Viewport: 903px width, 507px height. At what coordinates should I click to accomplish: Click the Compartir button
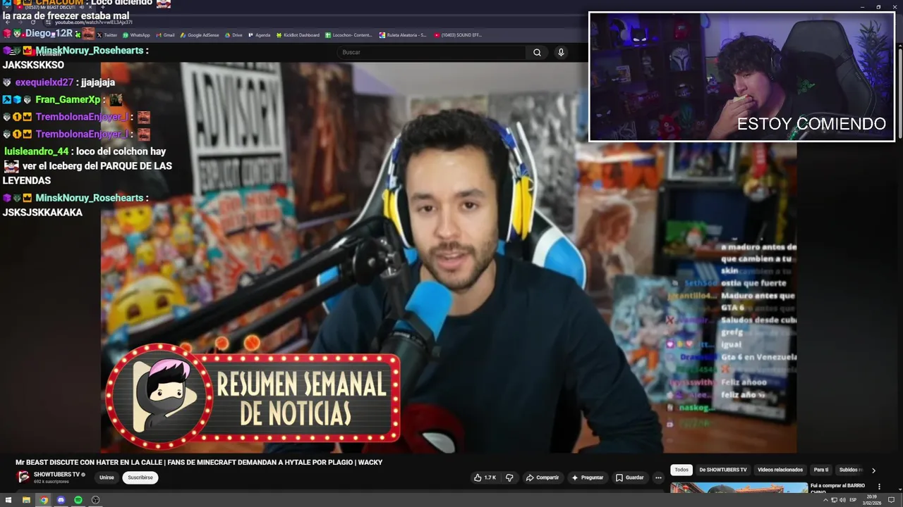tap(542, 477)
